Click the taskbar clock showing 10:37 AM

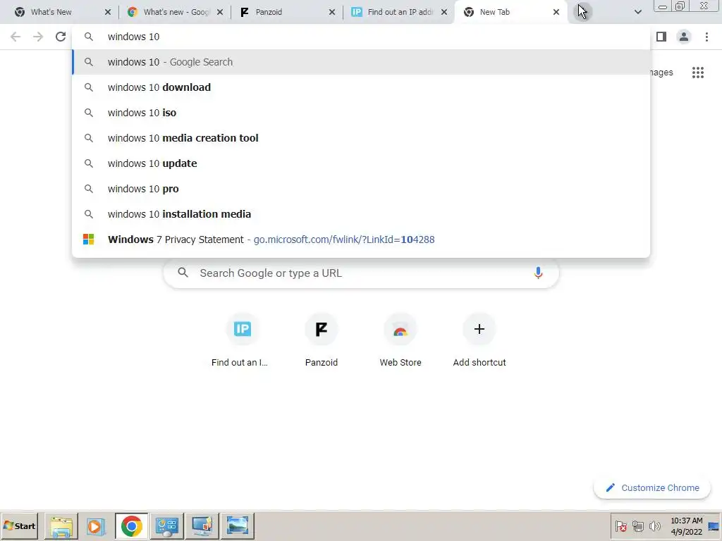click(686, 526)
